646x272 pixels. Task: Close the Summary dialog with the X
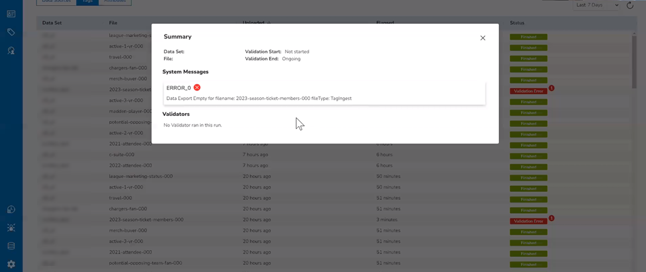tap(483, 38)
